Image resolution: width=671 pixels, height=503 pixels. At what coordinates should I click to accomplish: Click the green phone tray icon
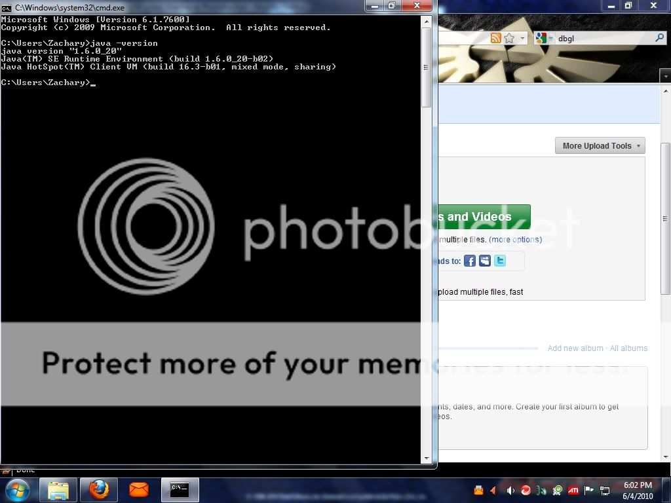(x=542, y=490)
